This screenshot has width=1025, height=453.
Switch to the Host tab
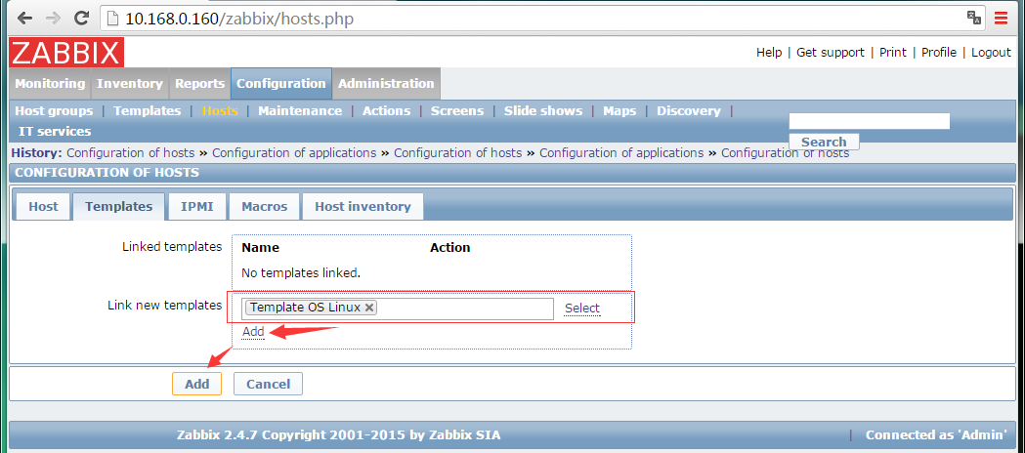click(43, 207)
